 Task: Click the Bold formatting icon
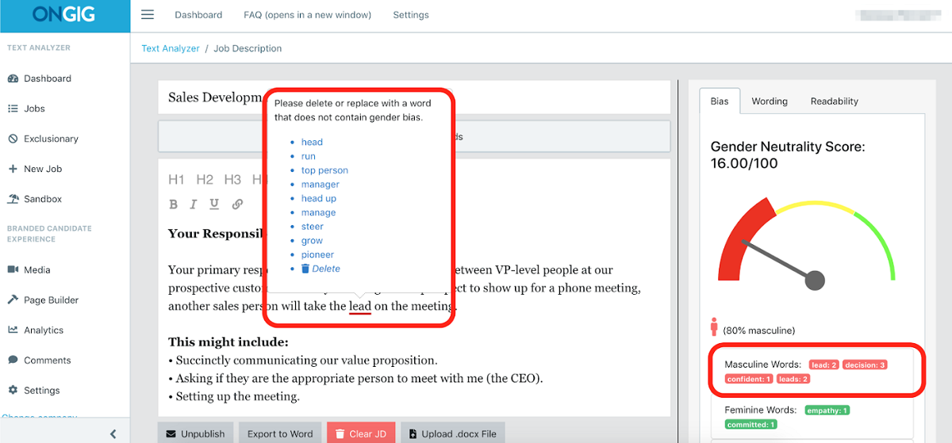pos(174,204)
